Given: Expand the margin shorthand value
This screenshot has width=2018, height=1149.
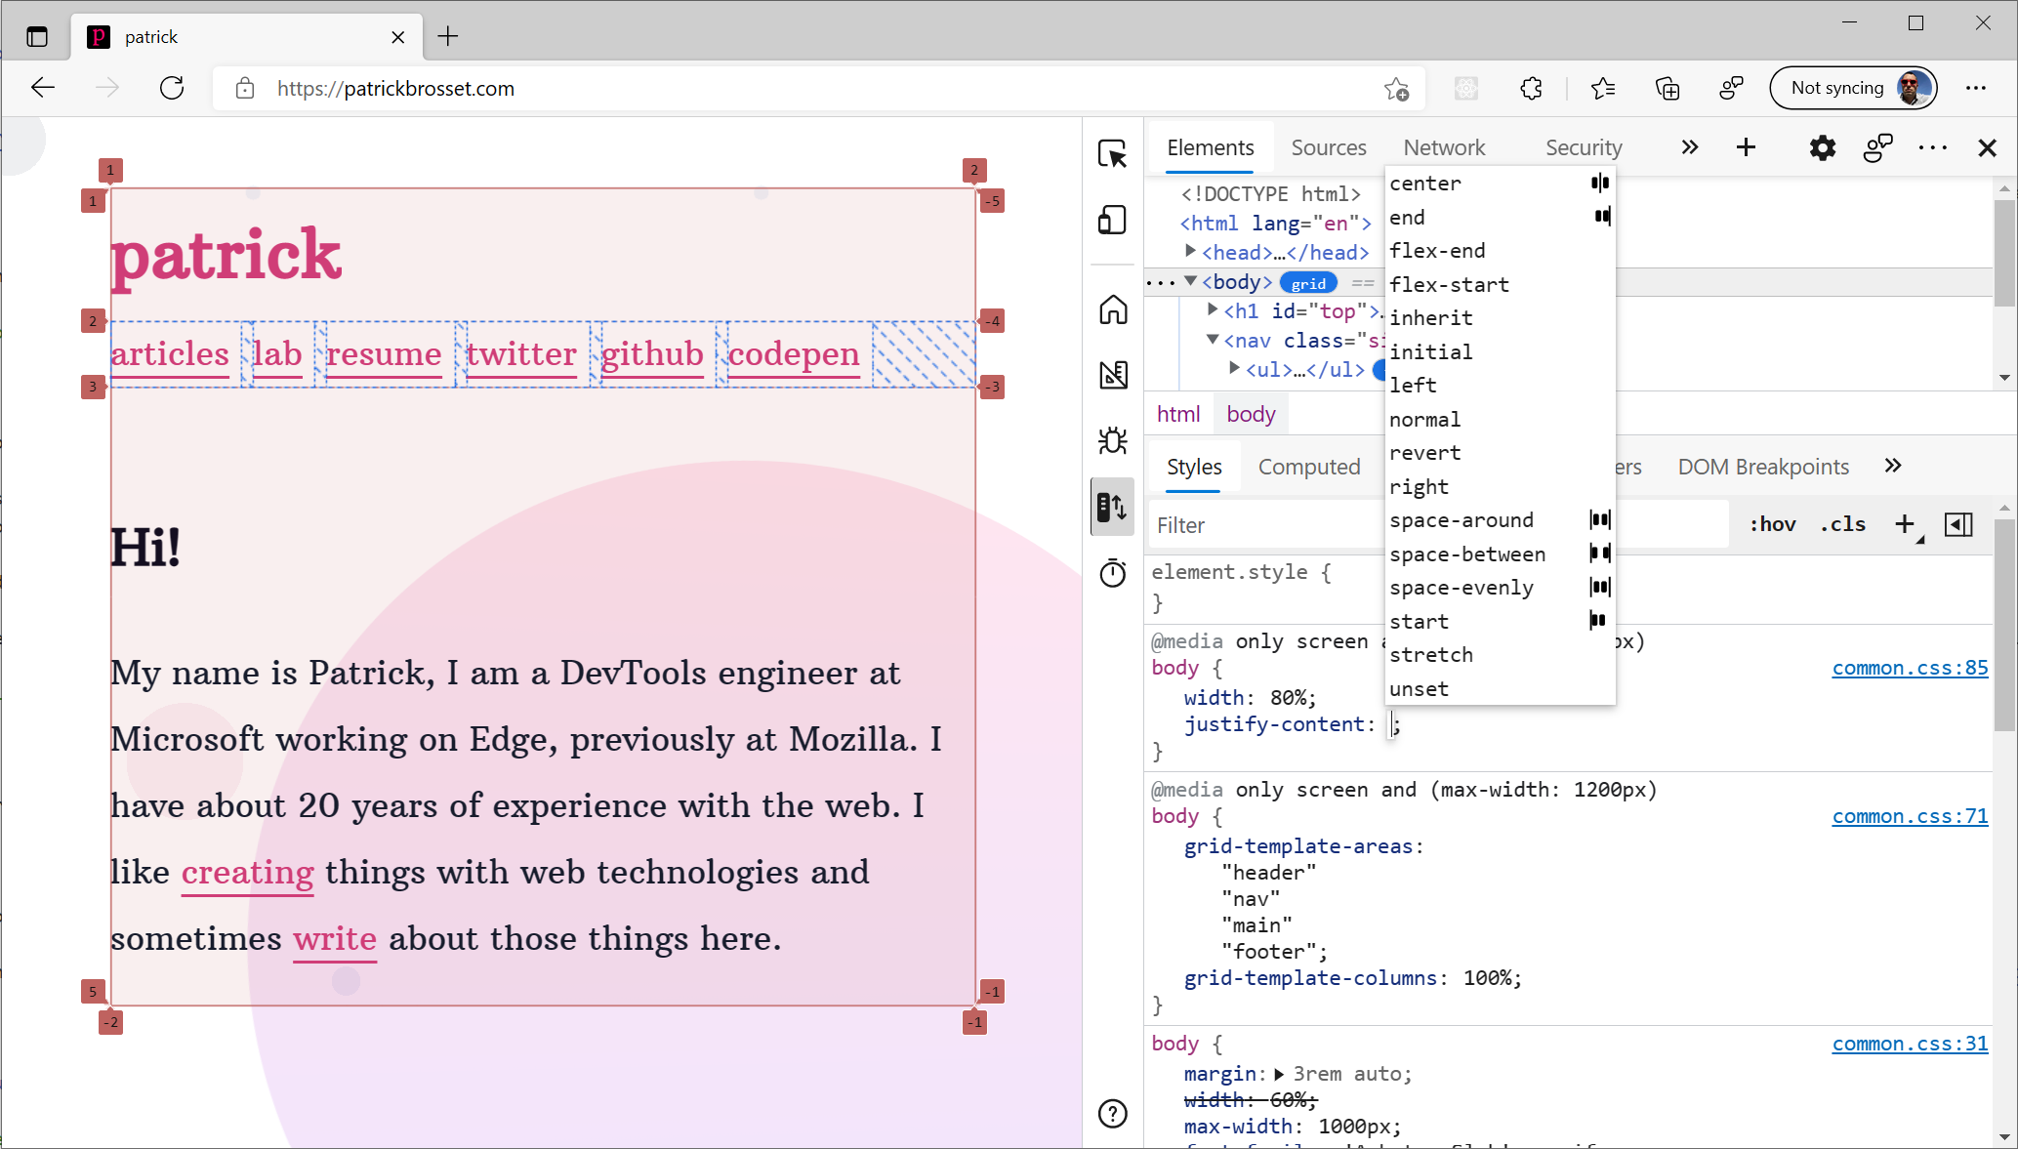Looking at the screenshot, I should pos(1278,1074).
